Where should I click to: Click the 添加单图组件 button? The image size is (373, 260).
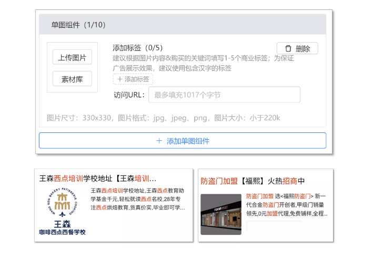click(183, 141)
